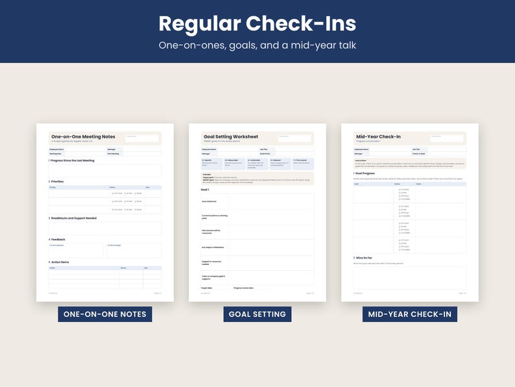Click the Goal Progress table header row

coord(409,184)
